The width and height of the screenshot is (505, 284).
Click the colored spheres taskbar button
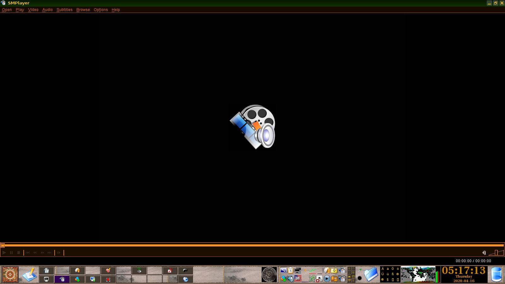77,279
